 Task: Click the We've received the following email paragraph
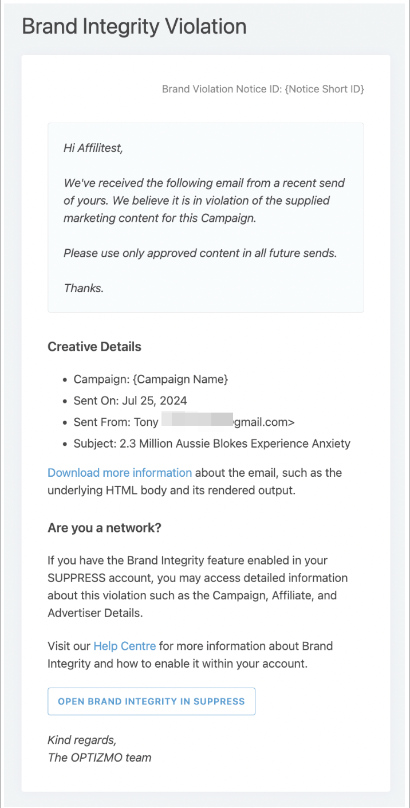coord(204,201)
